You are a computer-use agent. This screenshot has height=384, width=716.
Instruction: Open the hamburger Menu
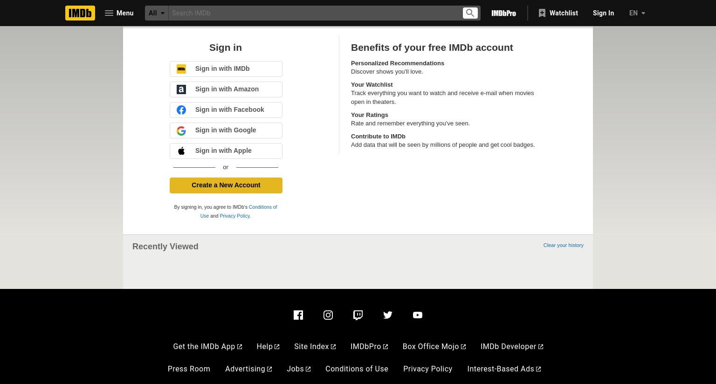click(x=119, y=13)
